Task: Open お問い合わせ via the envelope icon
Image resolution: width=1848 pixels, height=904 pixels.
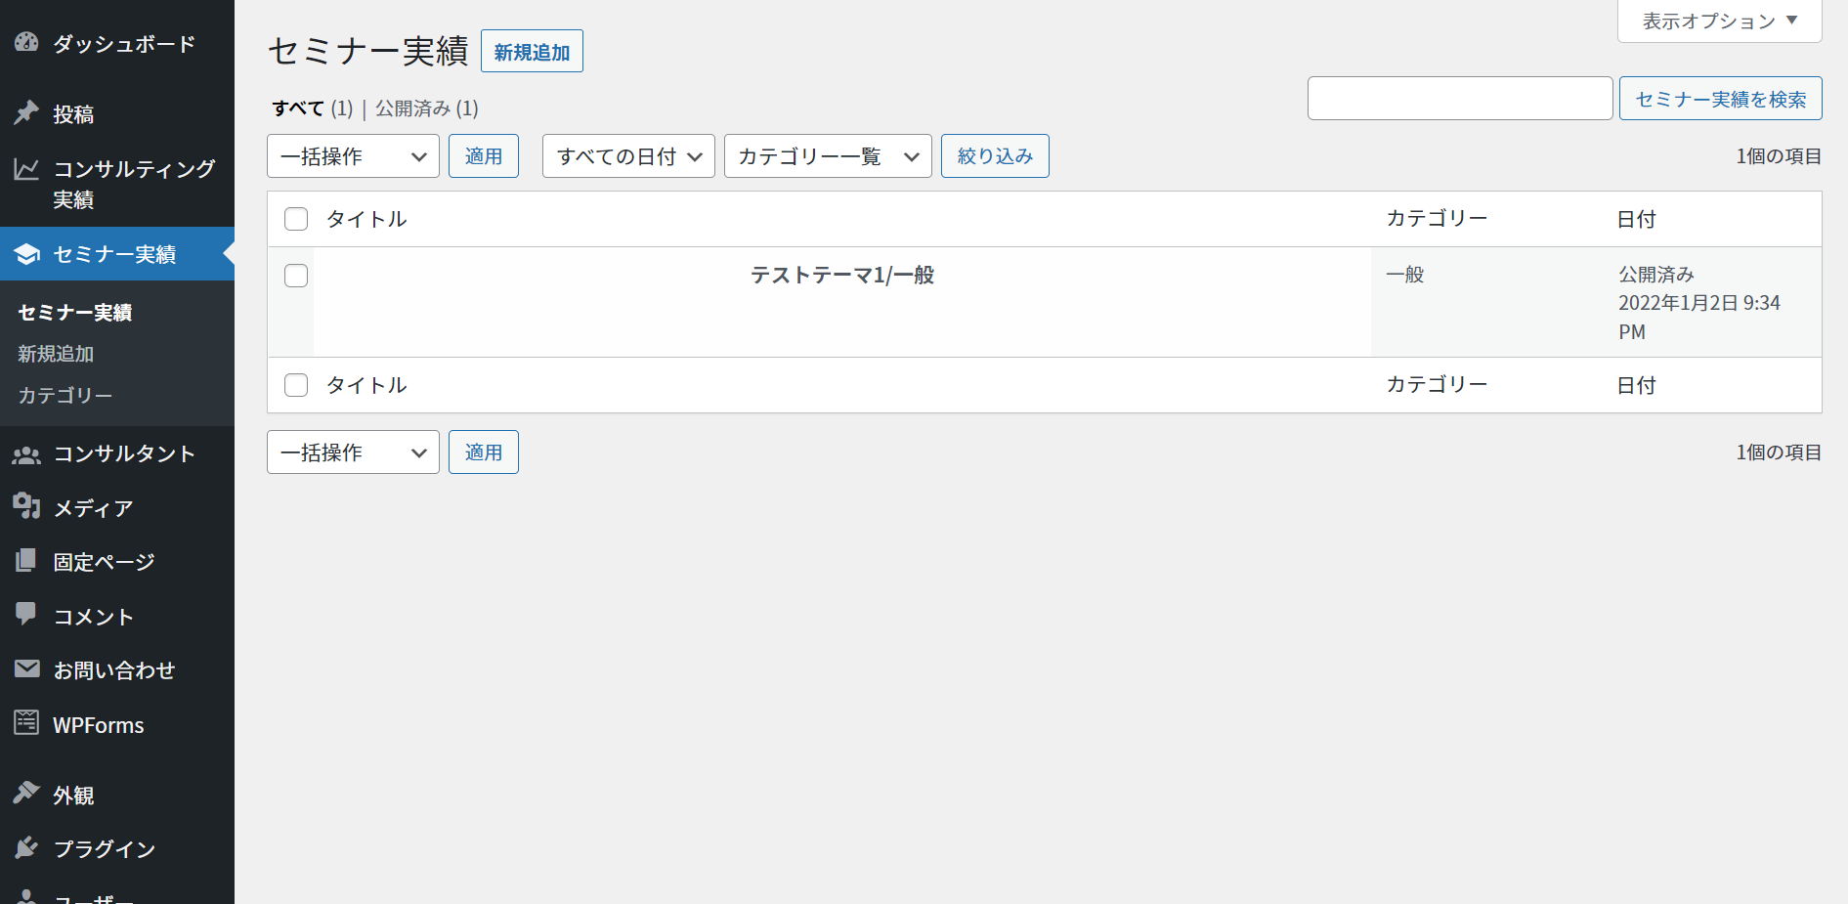Action: (x=25, y=669)
